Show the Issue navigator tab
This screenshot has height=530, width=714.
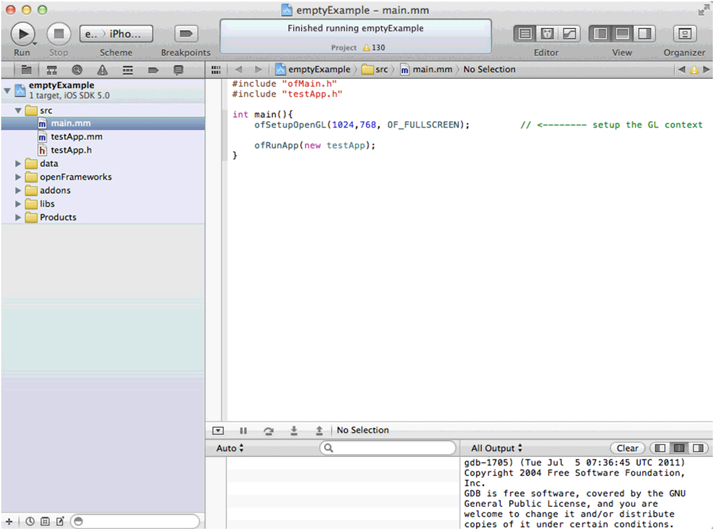tap(102, 70)
